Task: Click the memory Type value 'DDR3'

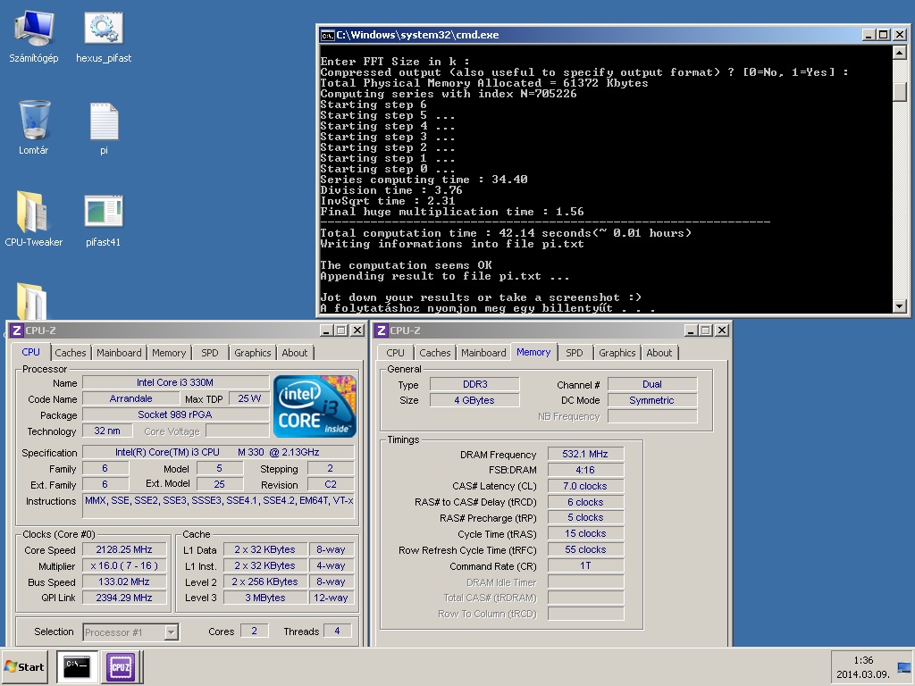Action: (x=475, y=384)
